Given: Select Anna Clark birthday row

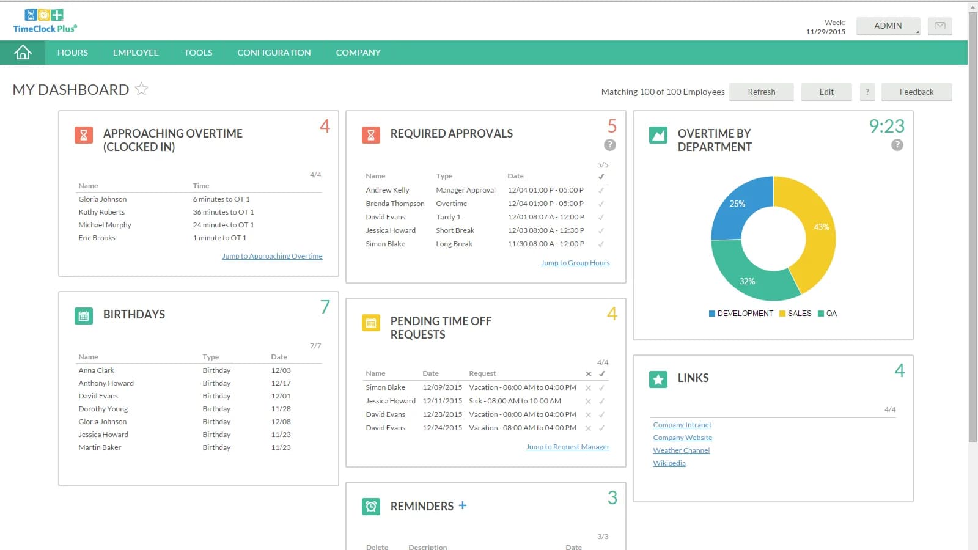Looking at the screenshot, I should tap(199, 370).
